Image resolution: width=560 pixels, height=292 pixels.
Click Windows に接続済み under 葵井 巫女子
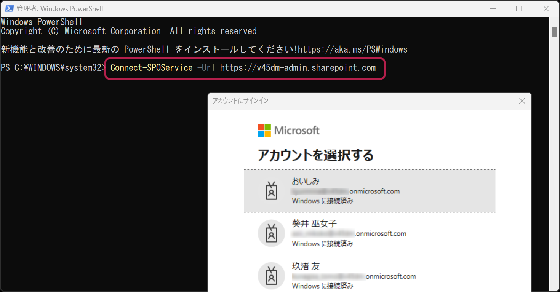click(x=323, y=243)
